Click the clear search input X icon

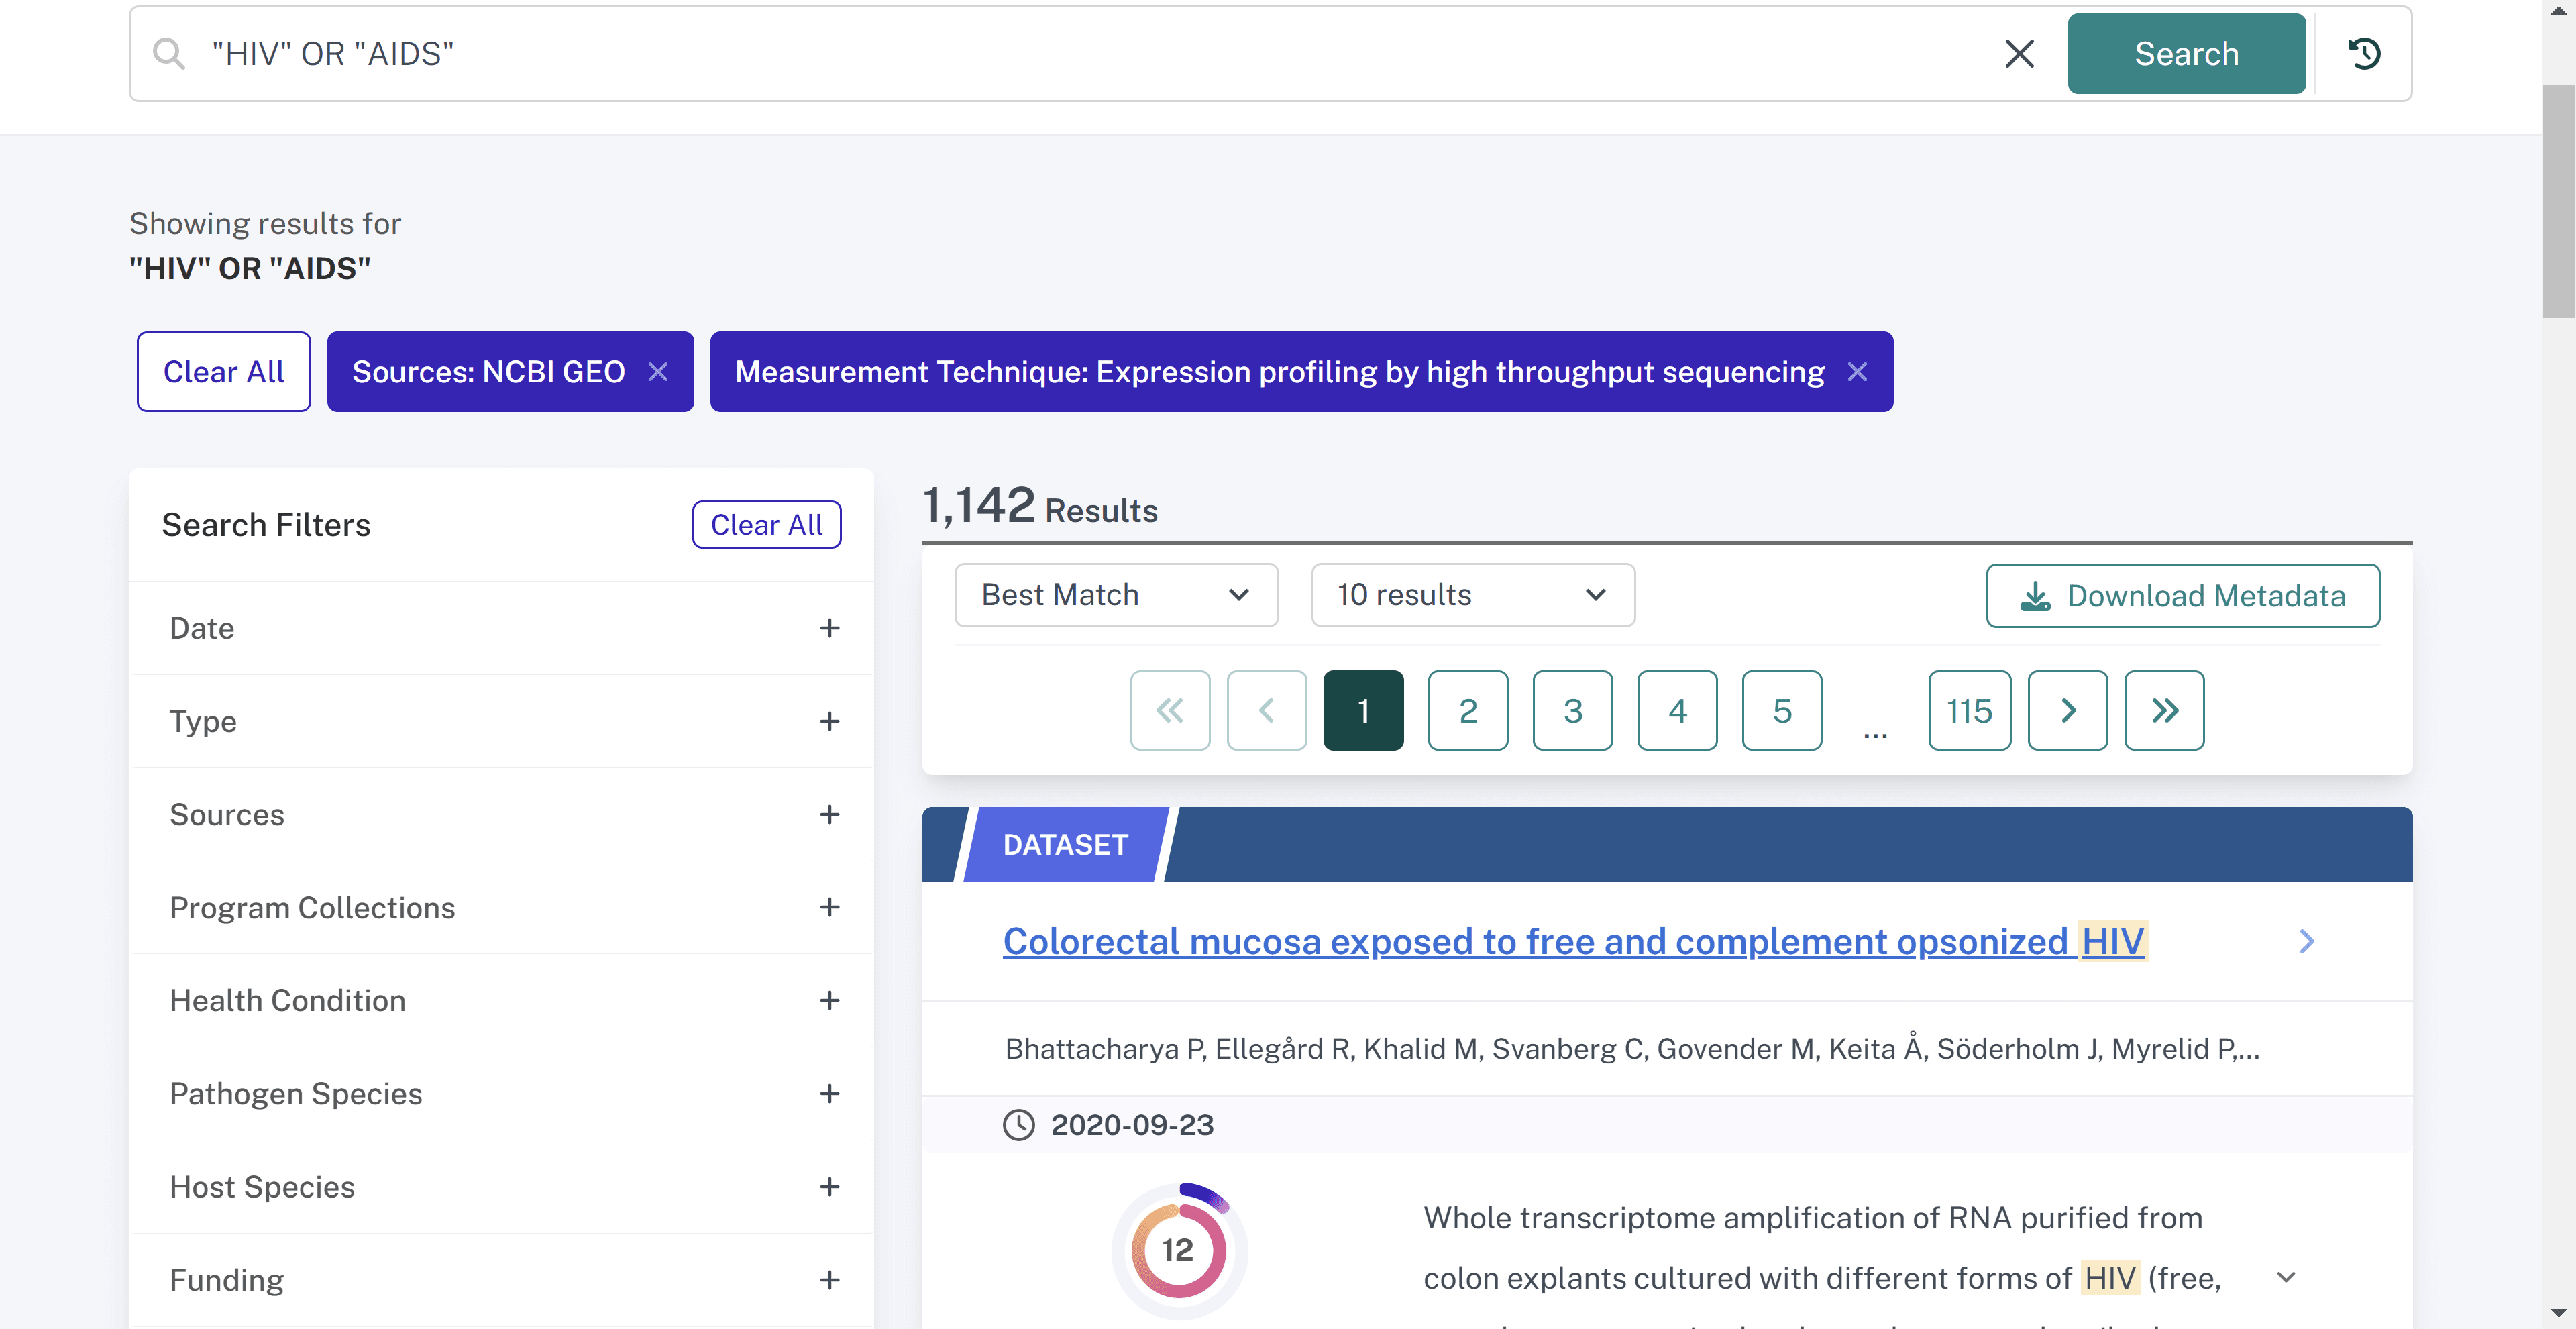pos(2019,51)
